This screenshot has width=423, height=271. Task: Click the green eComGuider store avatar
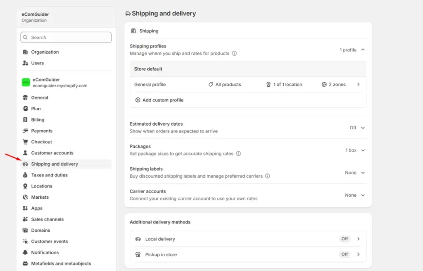pos(26,82)
